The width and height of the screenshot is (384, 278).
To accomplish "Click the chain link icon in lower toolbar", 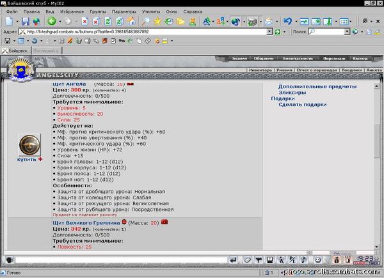I will pyautogui.click(x=122, y=41).
